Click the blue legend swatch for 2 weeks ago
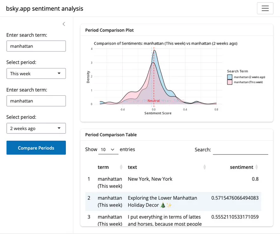This screenshot has height=234, width=280. pos(230,77)
